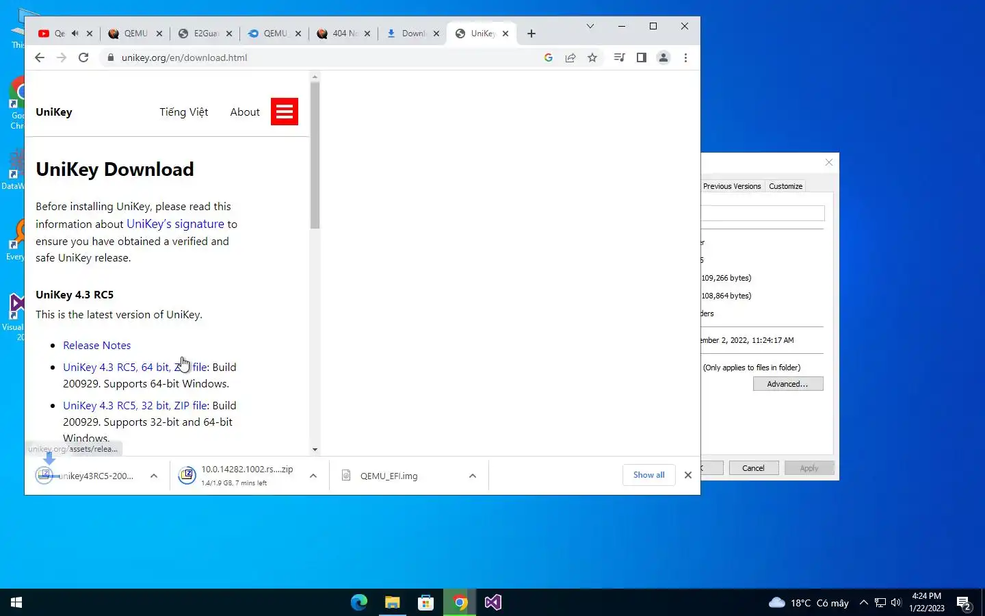Close the Properties dialog

(829, 162)
